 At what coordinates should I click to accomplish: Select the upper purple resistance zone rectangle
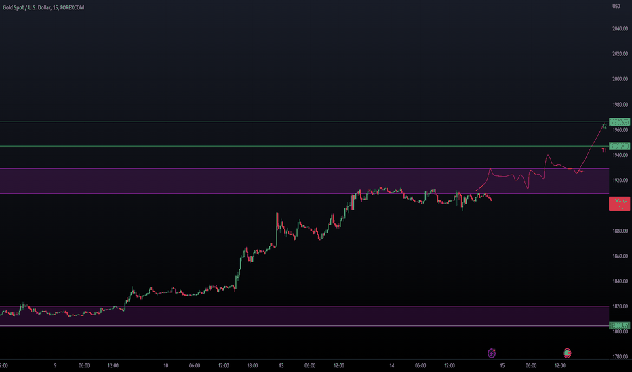[304, 181]
